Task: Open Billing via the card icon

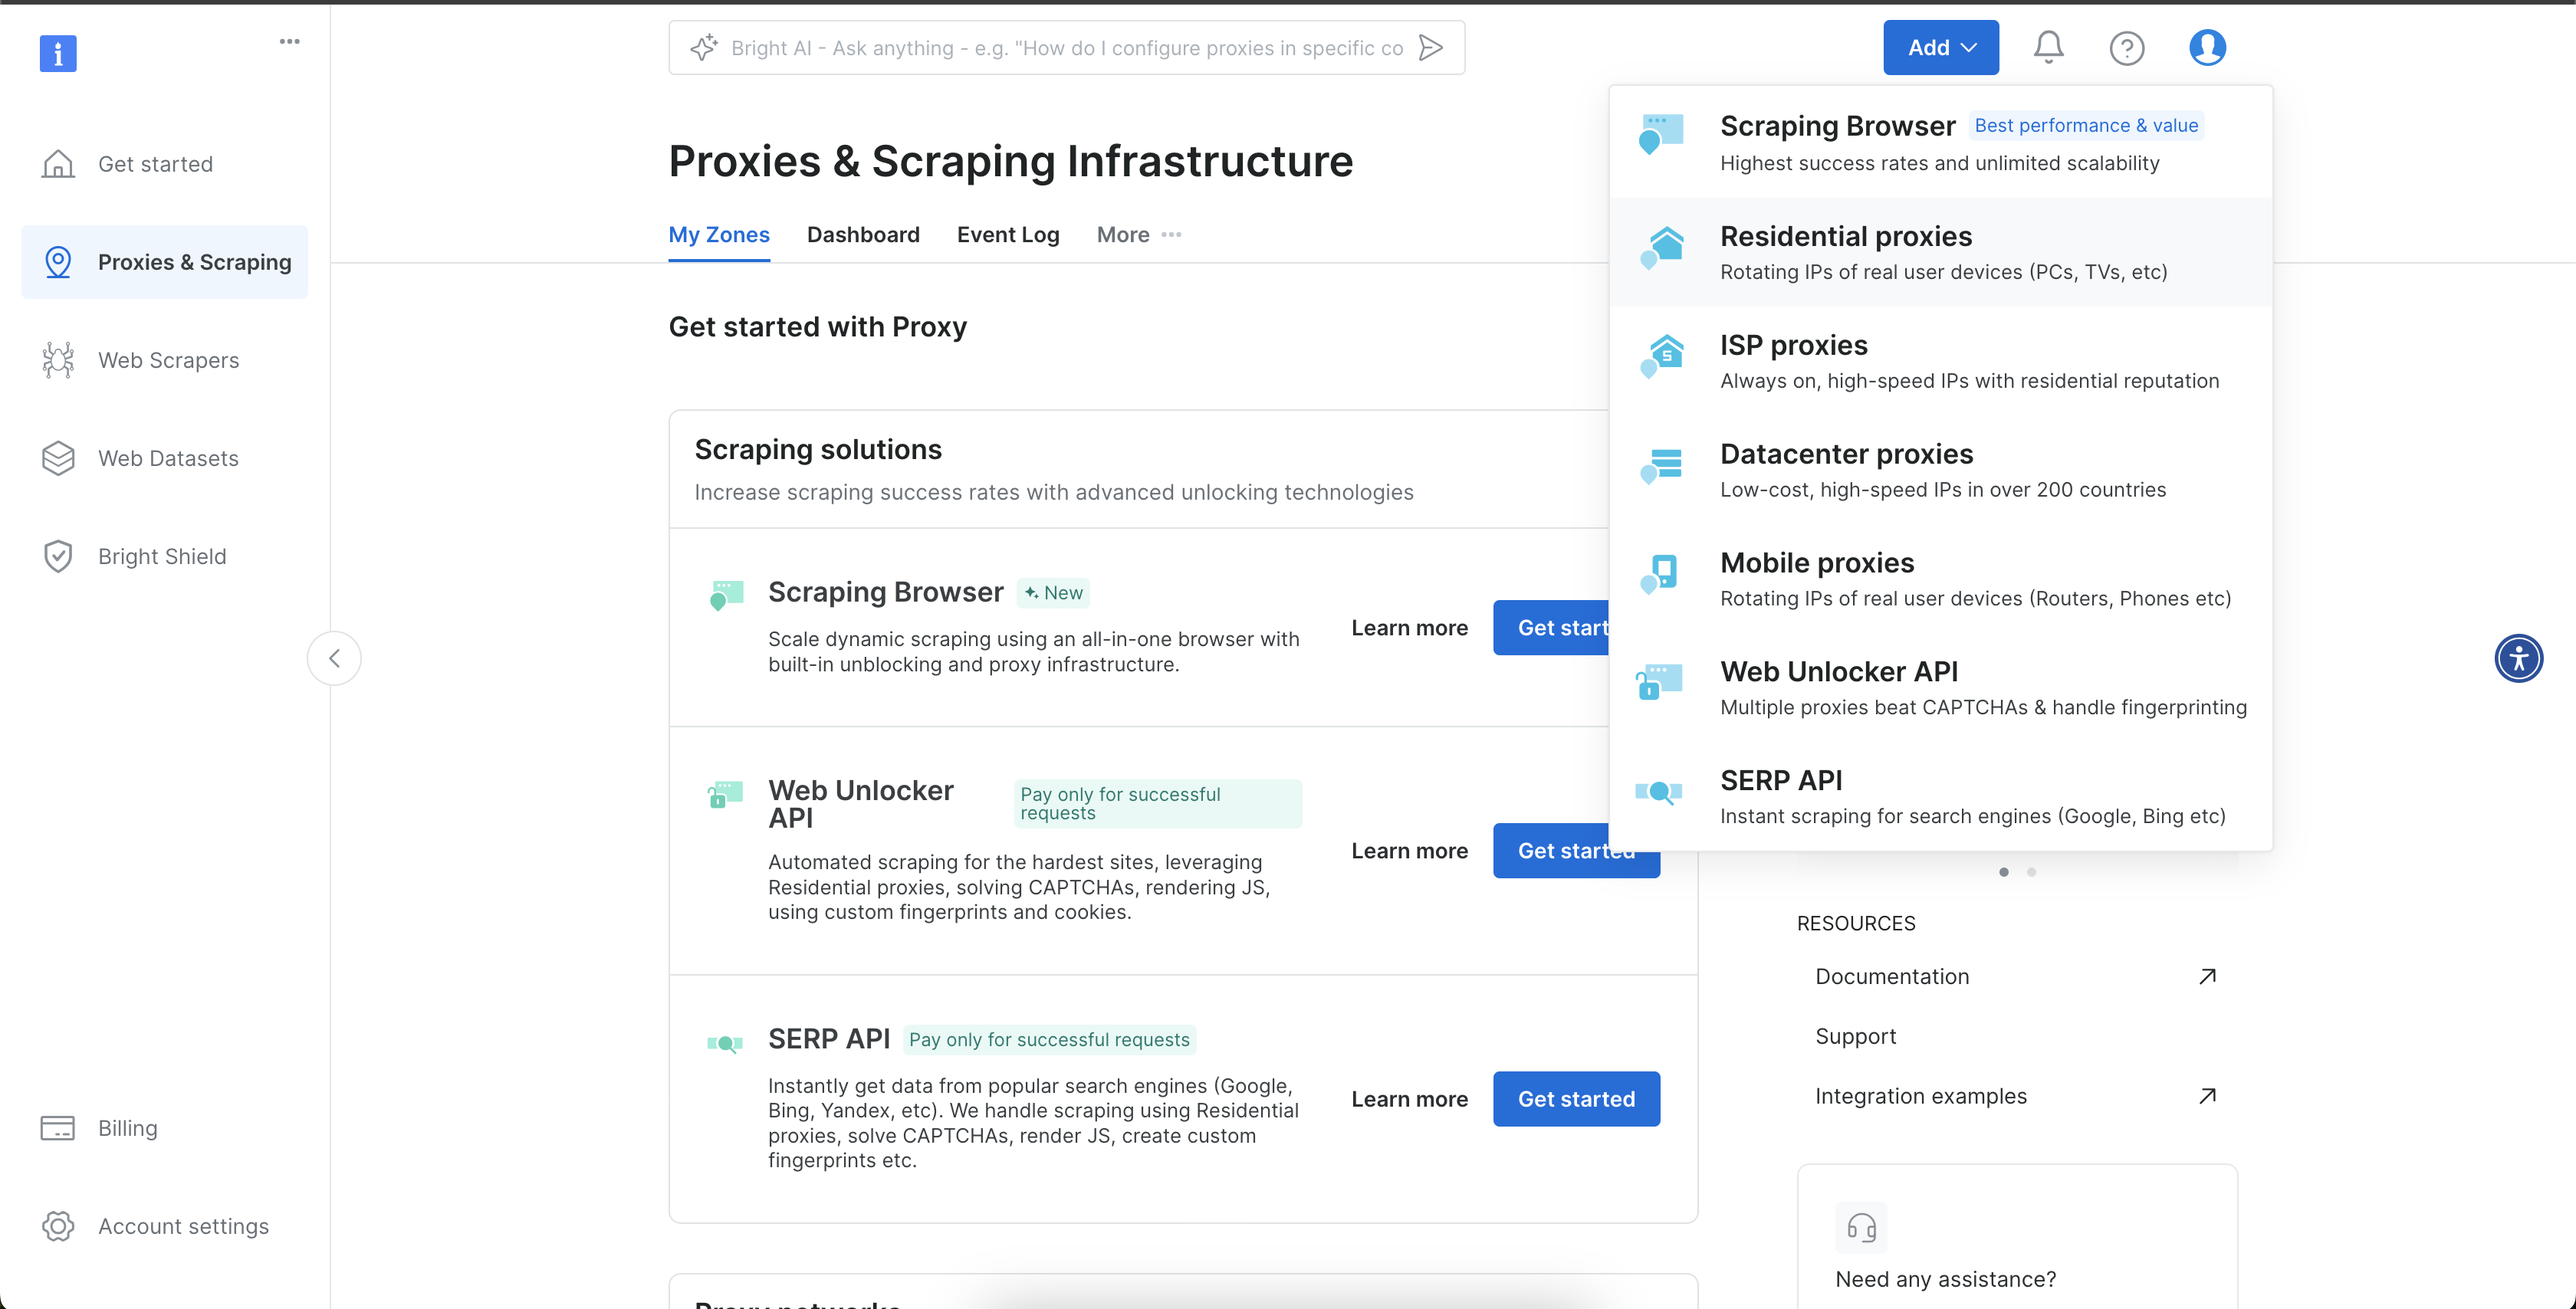Action: [x=57, y=1127]
